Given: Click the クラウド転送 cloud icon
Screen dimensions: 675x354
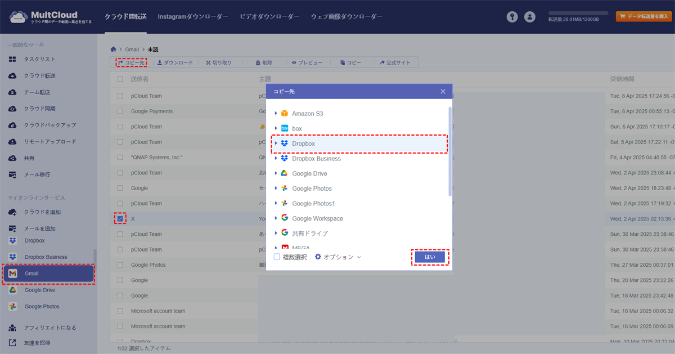Looking at the screenshot, I should [x=12, y=75].
